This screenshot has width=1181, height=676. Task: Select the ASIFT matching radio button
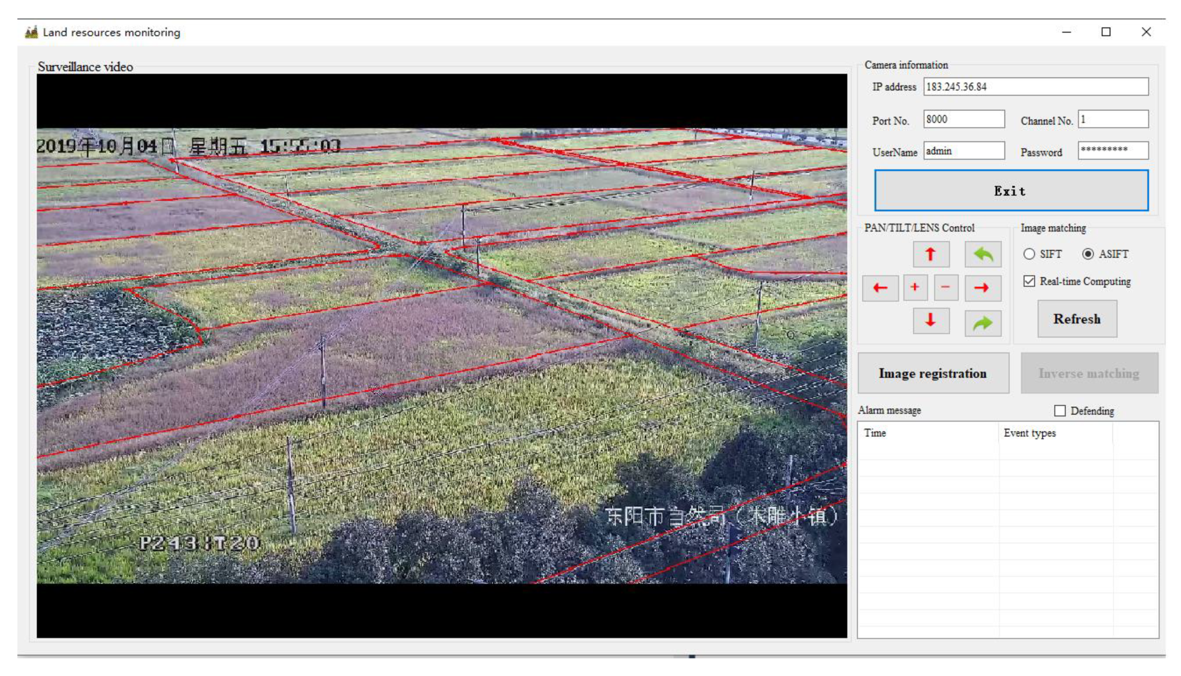[x=1088, y=254]
